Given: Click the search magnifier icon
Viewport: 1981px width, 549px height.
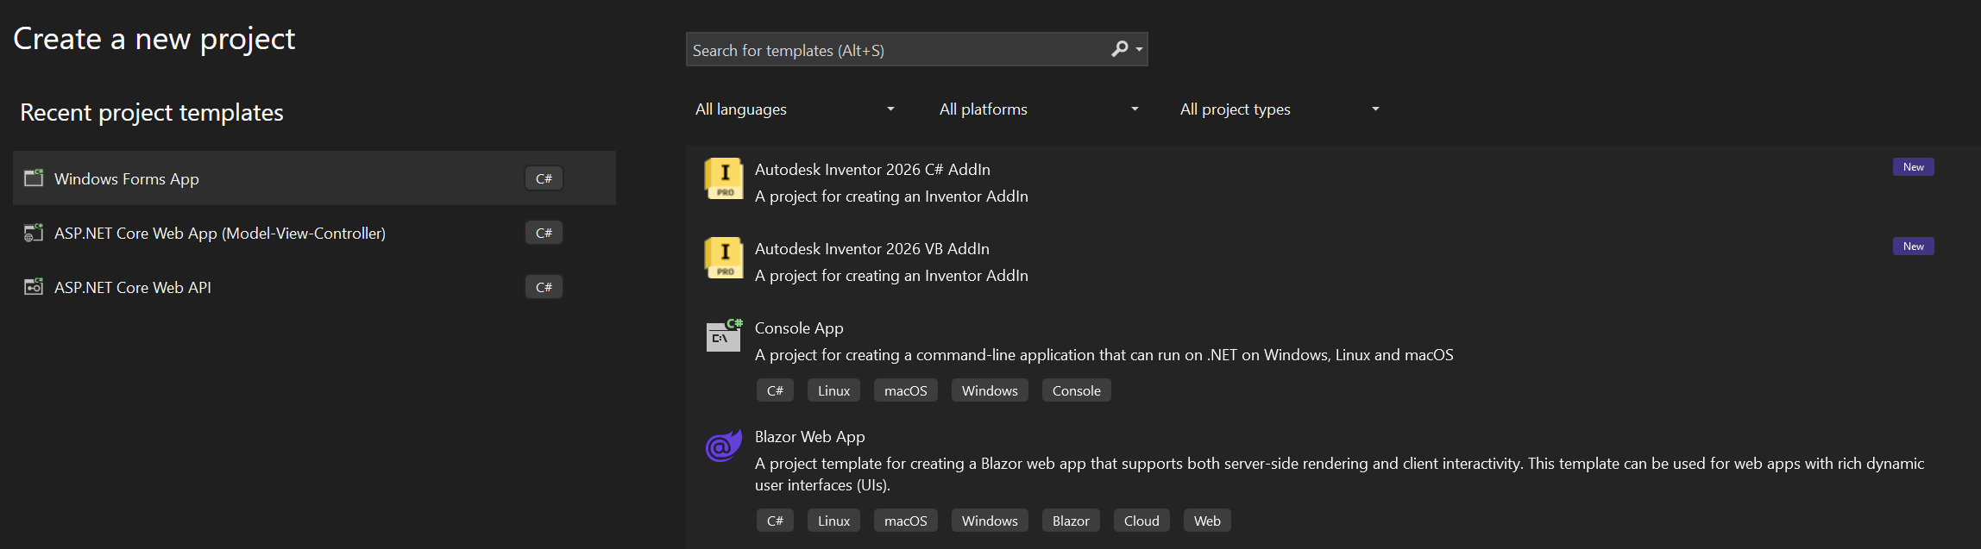Looking at the screenshot, I should (x=1120, y=49).
